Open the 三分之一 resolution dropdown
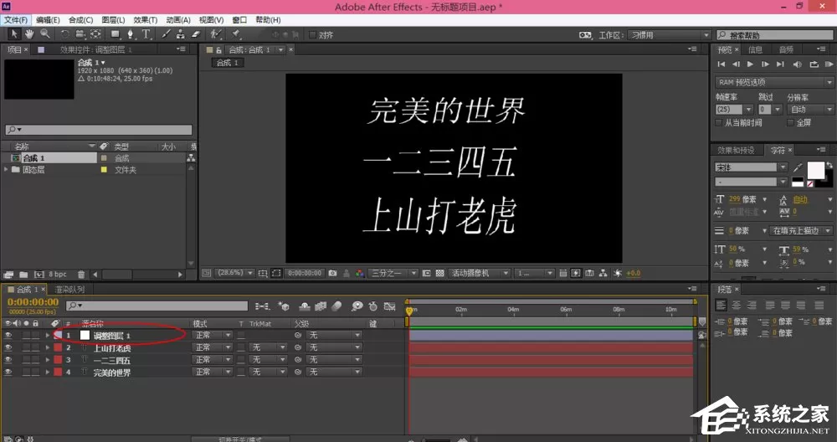The height and width of the screenshot is (442, 837). (x=393, y=273)
